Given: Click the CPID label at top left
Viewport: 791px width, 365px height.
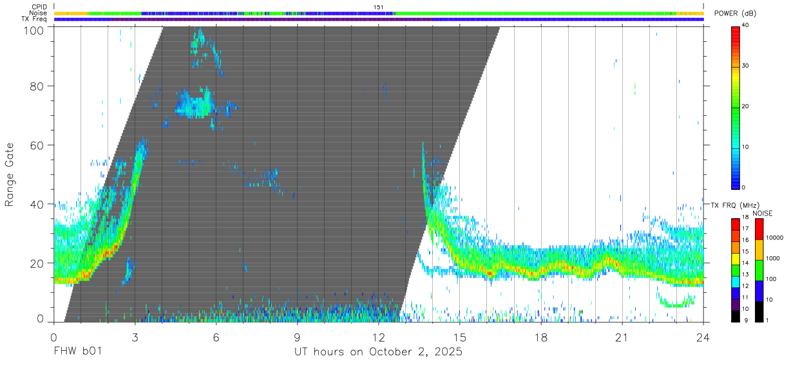Looking at the screenshot, I should coord(40,7).
